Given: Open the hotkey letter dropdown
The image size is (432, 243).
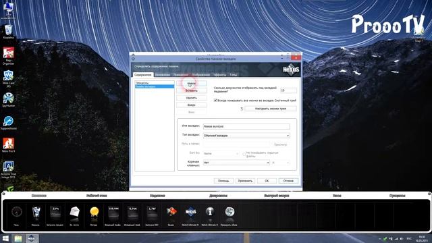Looking at the screenshot, I should [x=281, y=163].
